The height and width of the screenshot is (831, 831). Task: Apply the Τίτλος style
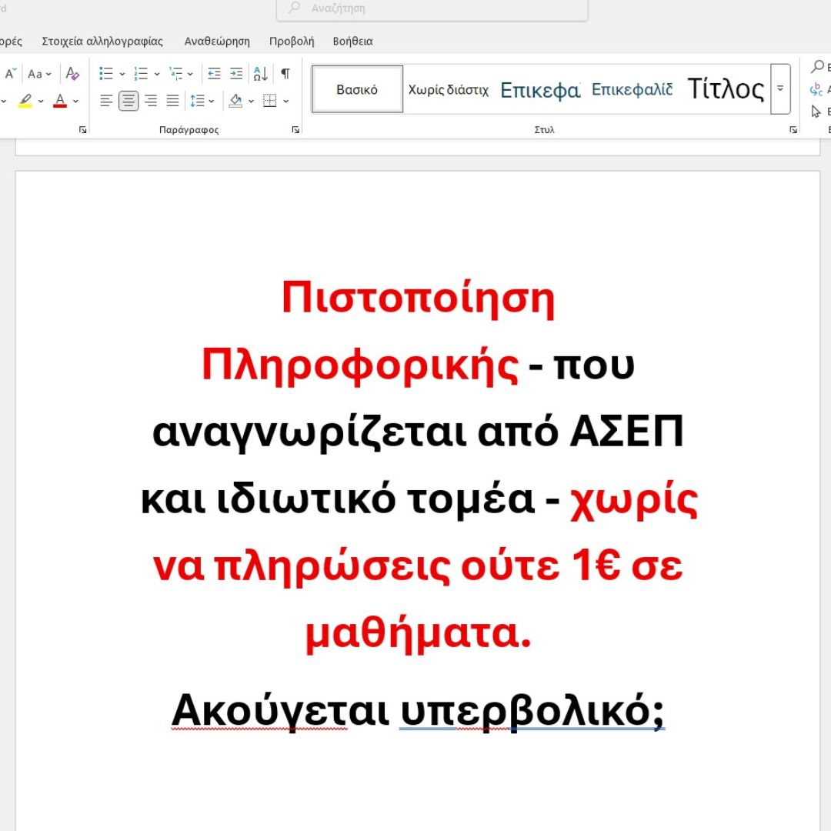click(x=726, y=89)
